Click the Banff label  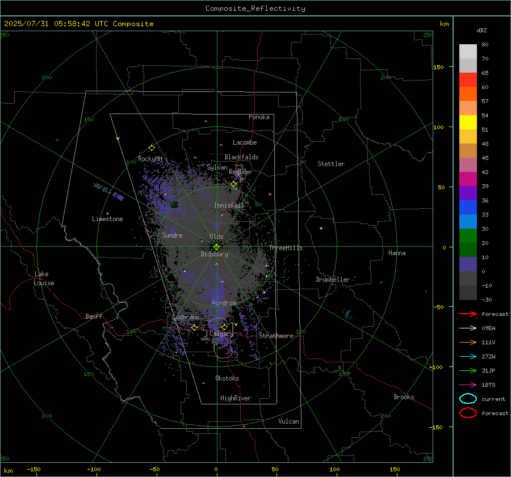pyautogui.click(x=94, y=316)
